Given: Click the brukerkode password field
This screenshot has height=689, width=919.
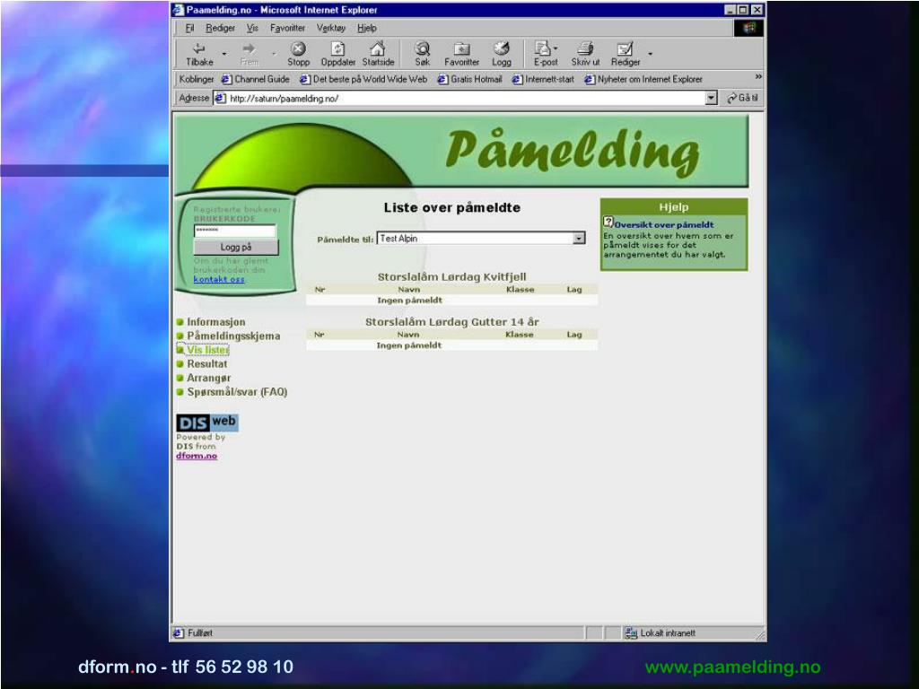Looking at the screenshot, I should pyautogui.click(x=234, y=231).
